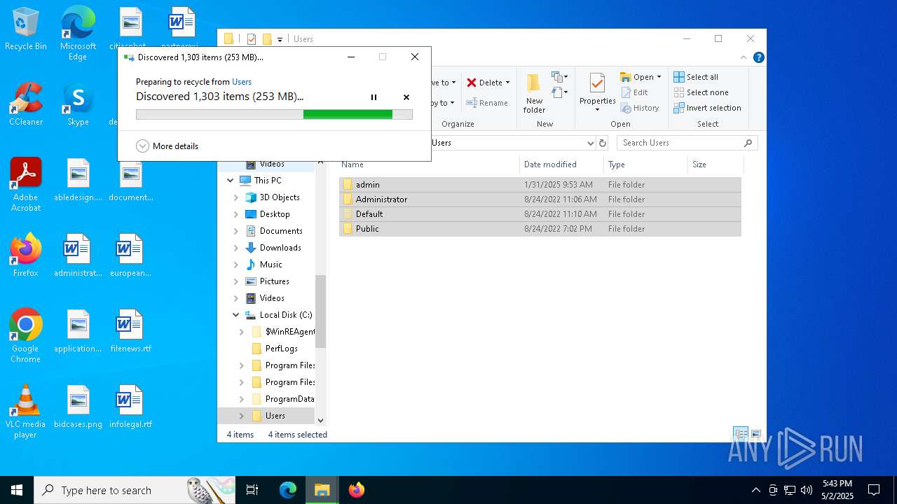Select PerfLogs folder in the tree

tap(281, 349)
